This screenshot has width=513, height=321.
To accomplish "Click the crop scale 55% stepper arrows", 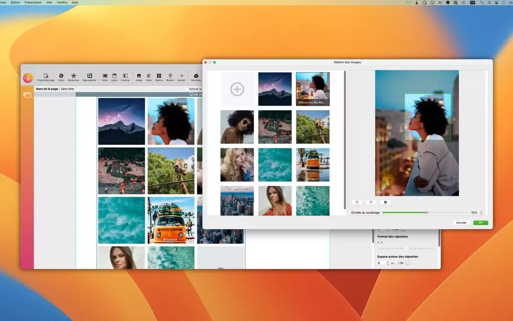I will tap(481, 213).
